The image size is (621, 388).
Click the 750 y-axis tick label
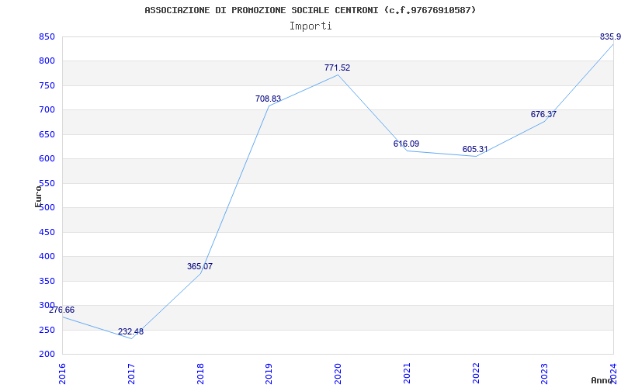47,85
